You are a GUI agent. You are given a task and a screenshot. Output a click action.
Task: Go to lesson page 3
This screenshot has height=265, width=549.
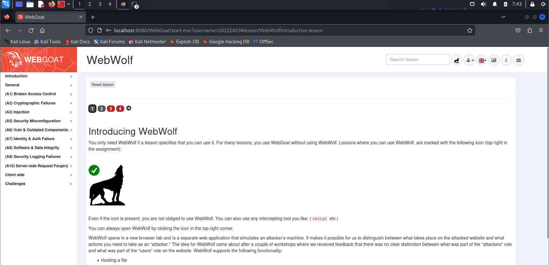coord(111,109)
